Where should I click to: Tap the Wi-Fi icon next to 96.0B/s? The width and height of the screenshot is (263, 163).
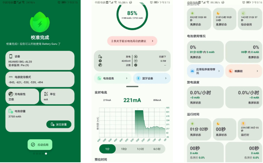(115, 2)
